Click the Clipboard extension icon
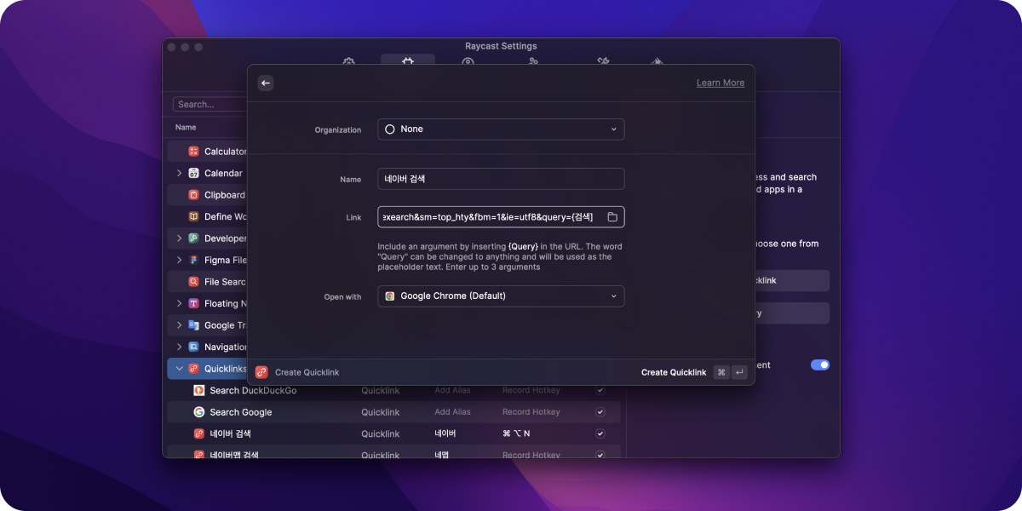The height and width of the screenshot is (511, 1022). pyautogui.click(x=193, y=195)
